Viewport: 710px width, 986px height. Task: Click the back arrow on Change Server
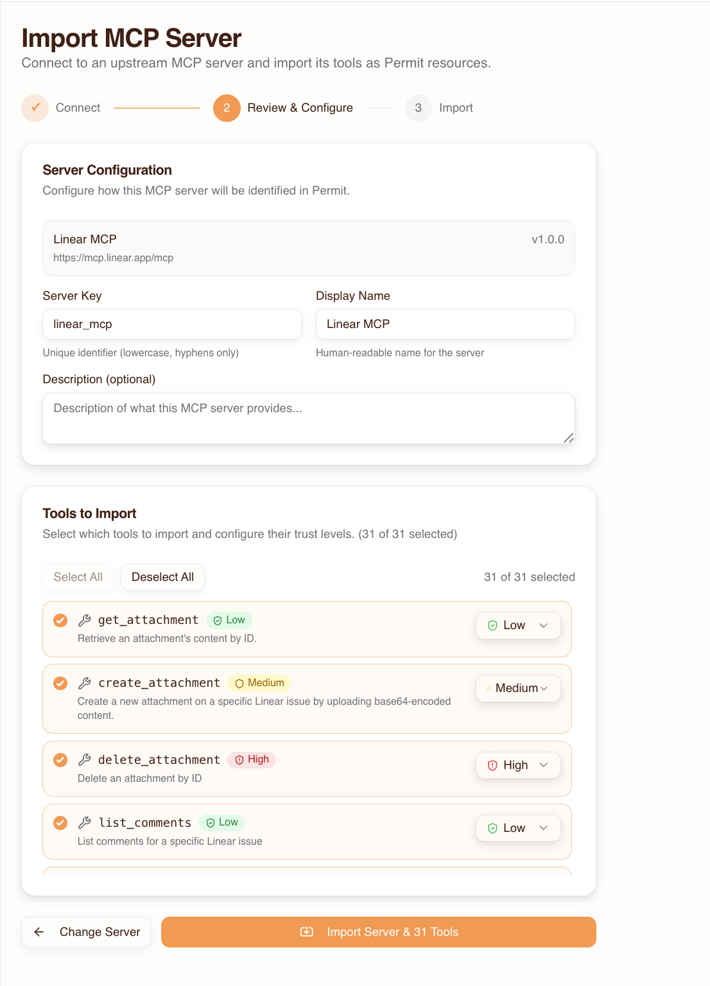tap(39, 931)
